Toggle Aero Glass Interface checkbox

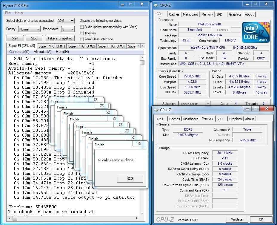click(81, 39)
